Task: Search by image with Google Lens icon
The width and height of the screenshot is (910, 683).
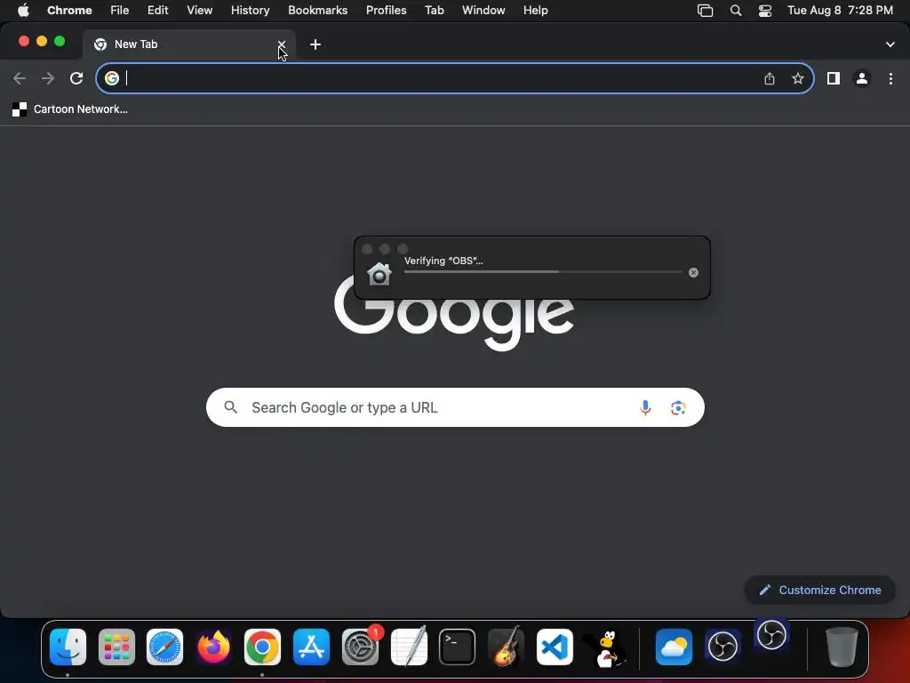Action: point(678,407)
